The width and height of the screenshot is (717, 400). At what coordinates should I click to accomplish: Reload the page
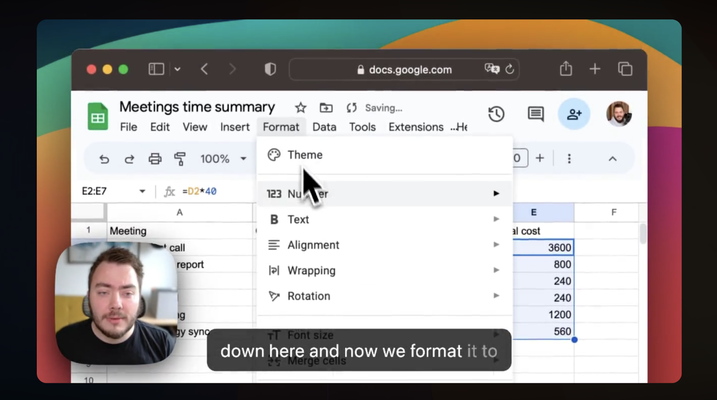[510, 69]
